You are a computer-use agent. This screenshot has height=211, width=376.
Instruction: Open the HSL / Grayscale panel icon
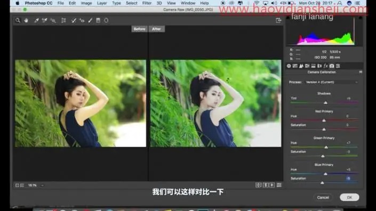point(307,66)
